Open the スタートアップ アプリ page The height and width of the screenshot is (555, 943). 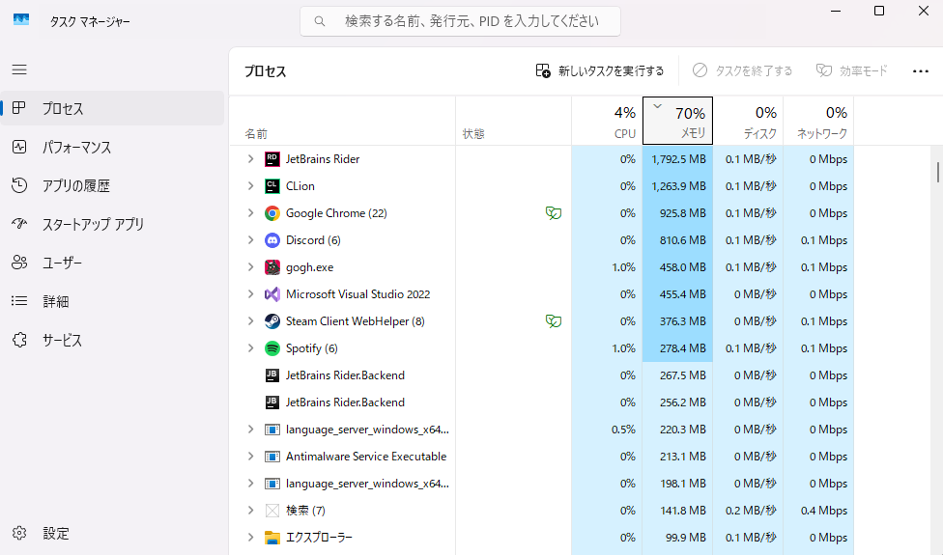click(x=92, y=225)
